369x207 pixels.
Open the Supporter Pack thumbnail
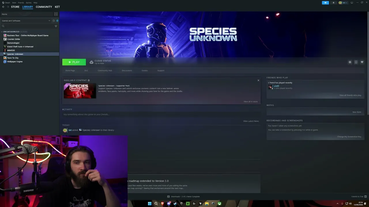click(x=80, y=91)
